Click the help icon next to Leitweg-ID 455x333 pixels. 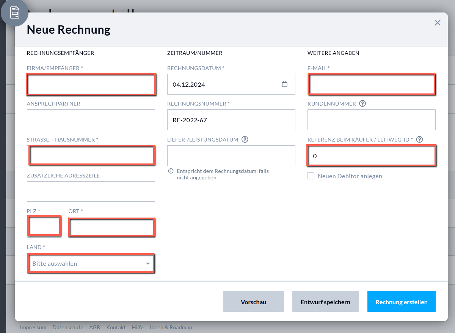(419, 139)
